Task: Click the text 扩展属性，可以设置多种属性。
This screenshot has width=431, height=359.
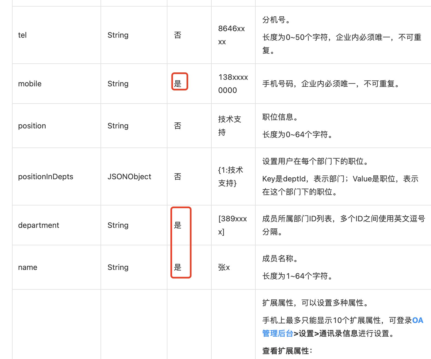Action: [x=315, y=303]
